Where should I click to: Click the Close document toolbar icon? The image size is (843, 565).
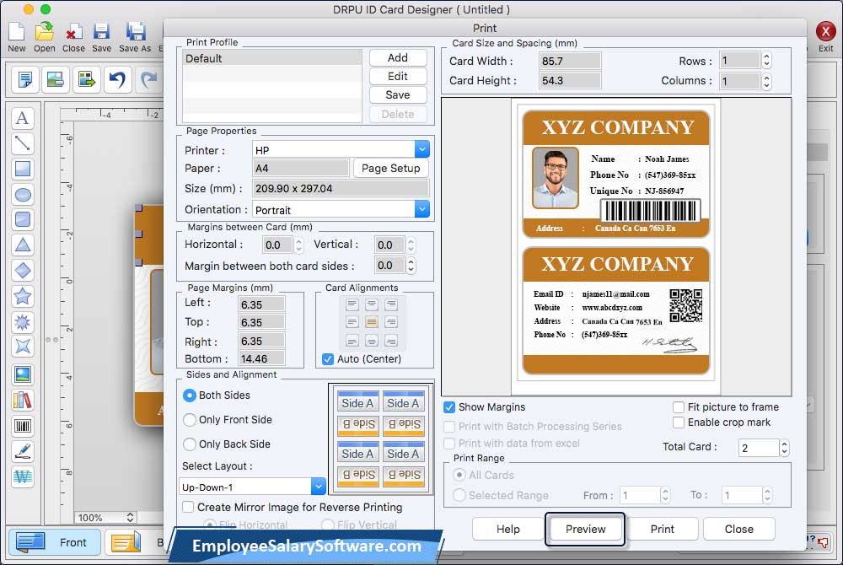73,32
